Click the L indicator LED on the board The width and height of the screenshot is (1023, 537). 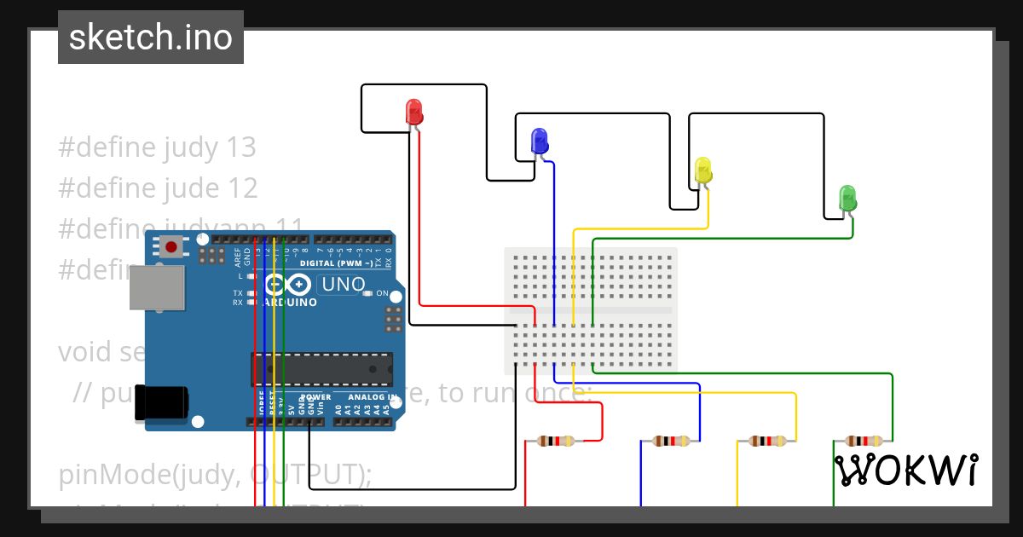coord(252,275)
